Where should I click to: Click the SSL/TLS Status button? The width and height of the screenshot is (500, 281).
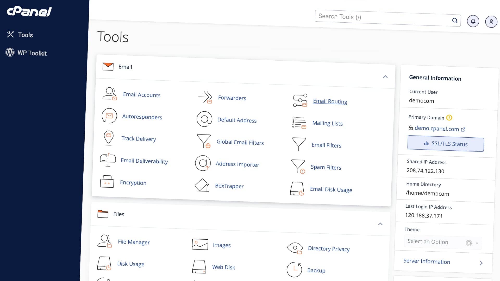[446, 144]
